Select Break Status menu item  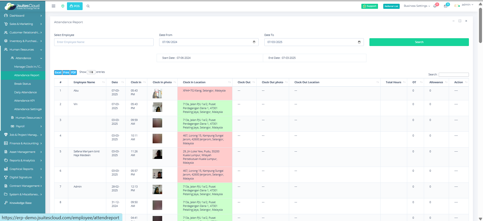pos(22,84)
